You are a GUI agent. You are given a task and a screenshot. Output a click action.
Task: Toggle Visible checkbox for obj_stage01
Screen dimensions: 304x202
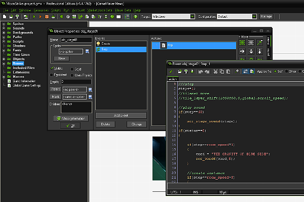click(x=52, y=68)
